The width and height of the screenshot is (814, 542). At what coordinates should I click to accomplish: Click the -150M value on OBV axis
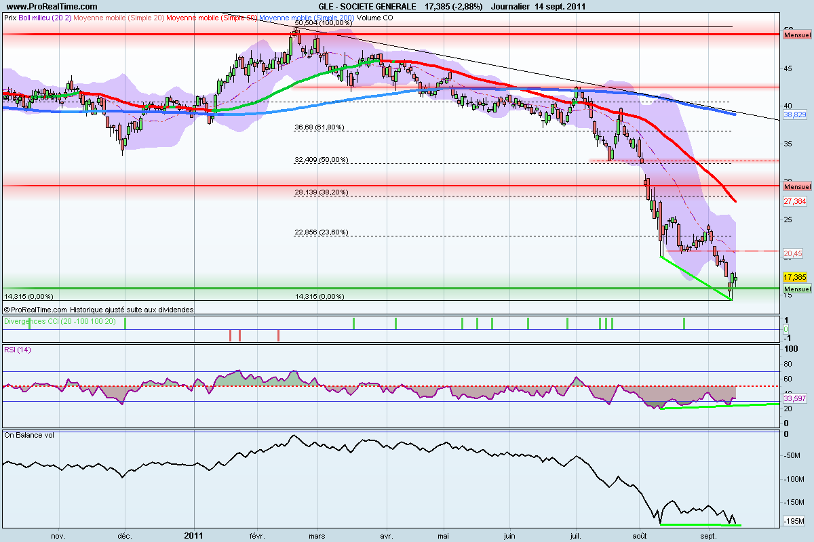pyautogui.click(x=795, y=503)
